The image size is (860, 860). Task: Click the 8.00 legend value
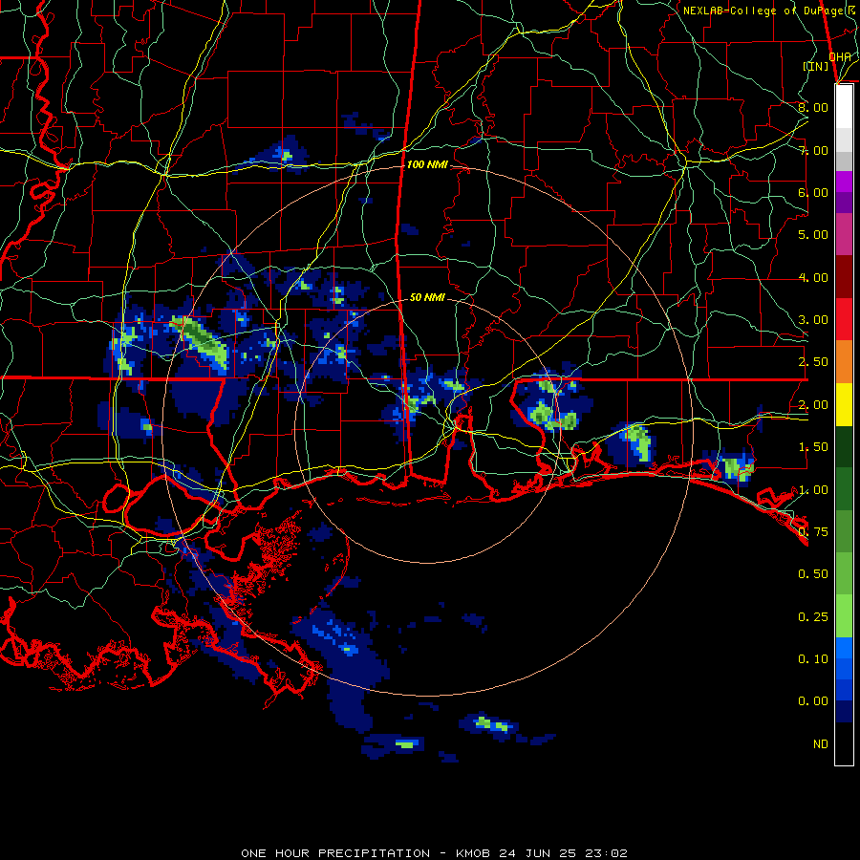tap(813, 107)
